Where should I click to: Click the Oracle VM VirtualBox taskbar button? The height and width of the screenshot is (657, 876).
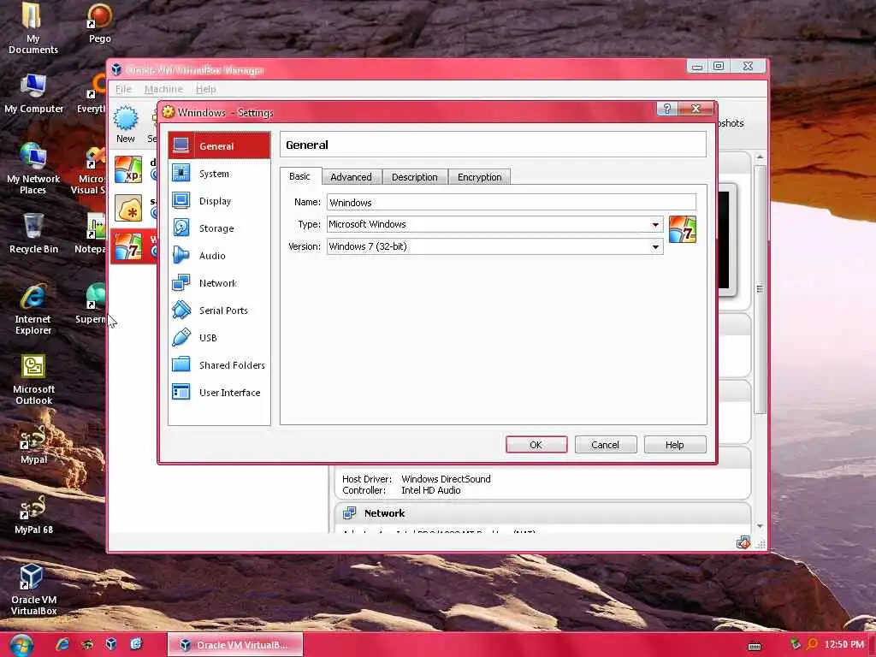click(235, 645)
